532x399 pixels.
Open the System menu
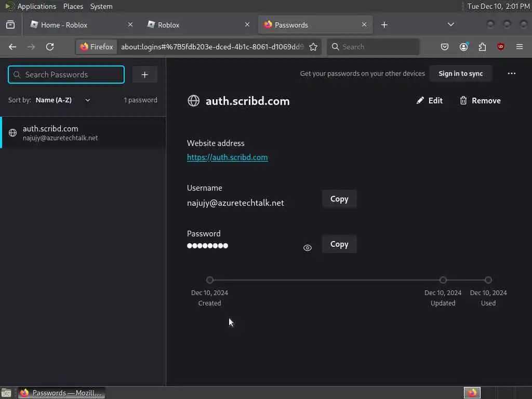coord(101,6)
